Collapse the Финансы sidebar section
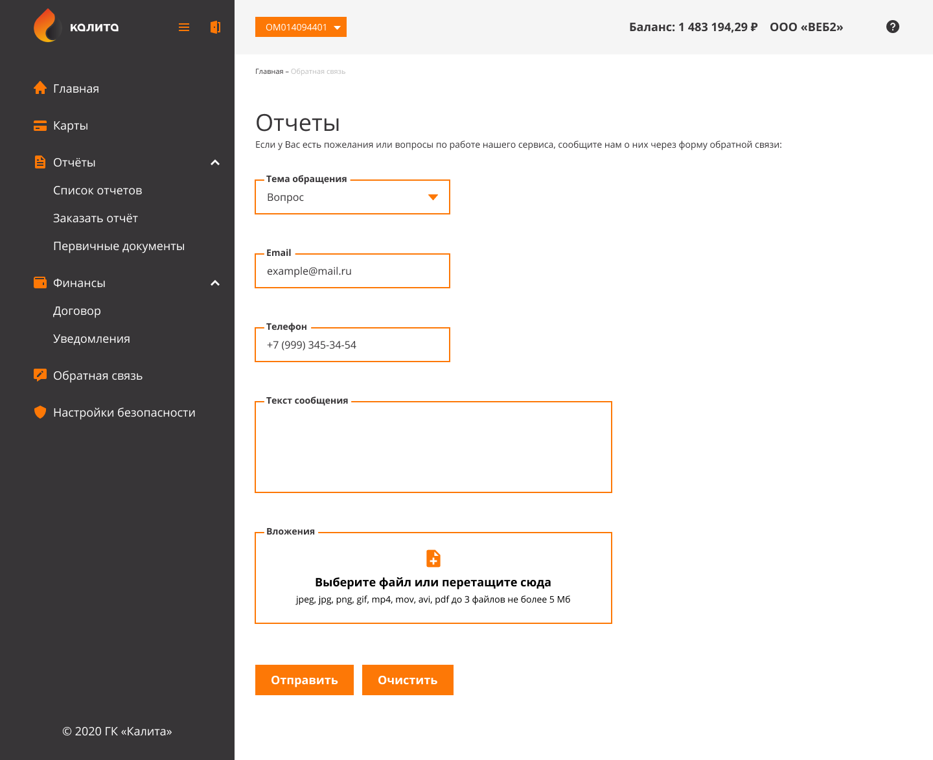The width and height of the screenshot is (933, 760). [215, 283]
